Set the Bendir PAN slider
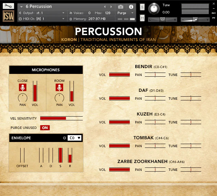 coord(155,75)
